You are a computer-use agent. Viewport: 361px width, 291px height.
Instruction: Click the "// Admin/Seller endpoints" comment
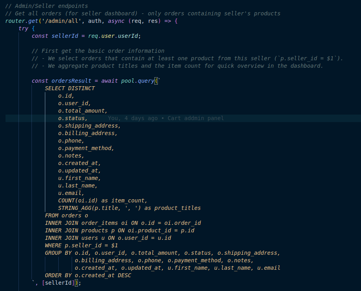46,6
